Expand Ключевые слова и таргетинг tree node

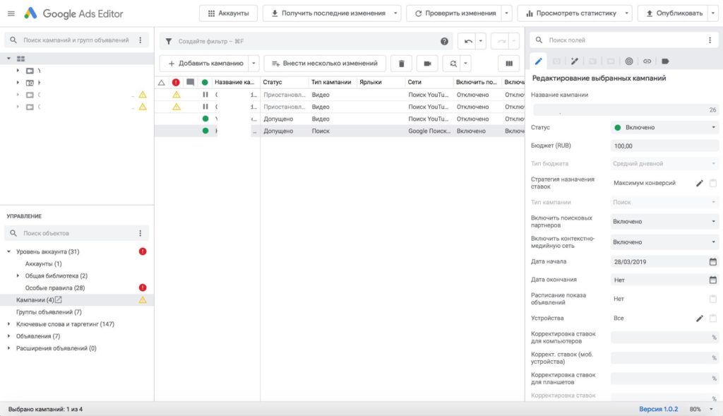tap(8, 324)
